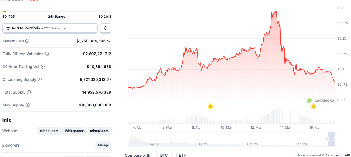Open the first minepi.com website link

click(x=49, y=131)
